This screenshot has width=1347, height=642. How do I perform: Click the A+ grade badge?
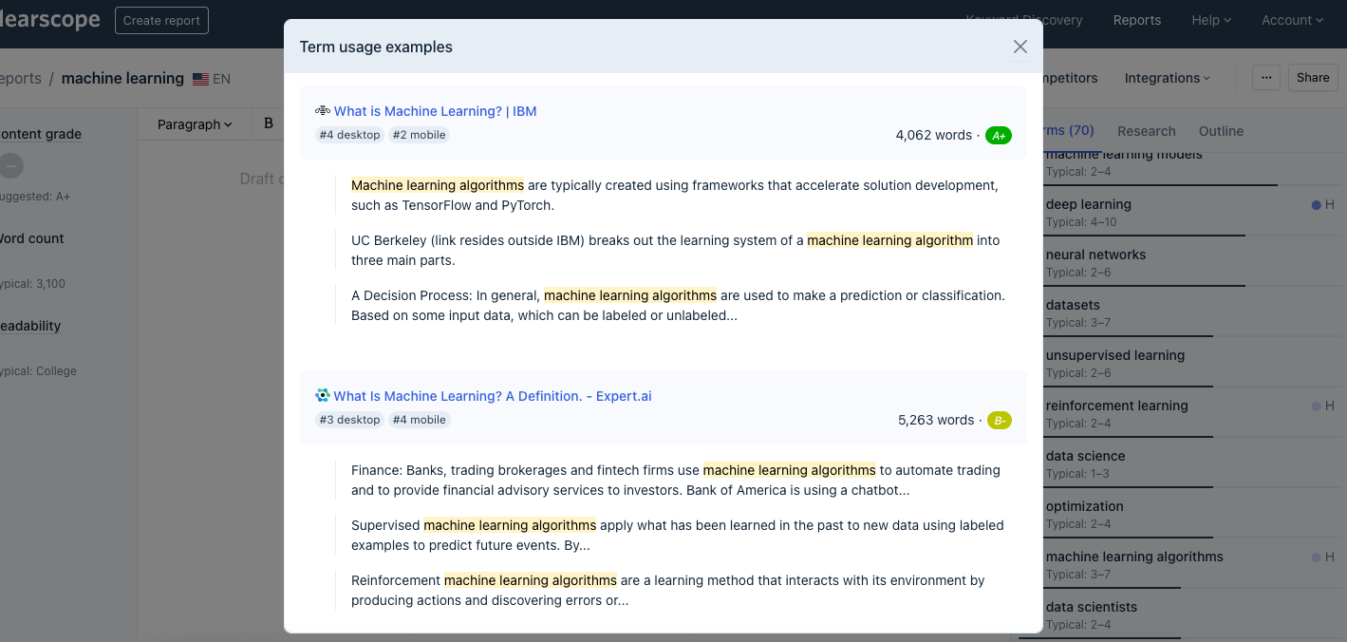tap(999, 136)
